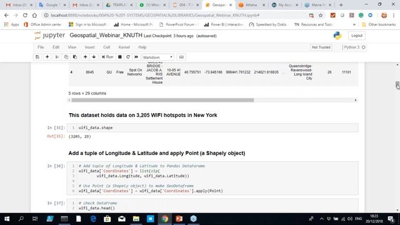Open the command palette keyboard icon
The height and width of the screenshot is (225, 400).
tap(181, 57)
